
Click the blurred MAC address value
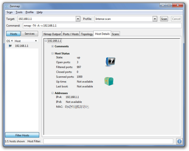tap(77, 107)
